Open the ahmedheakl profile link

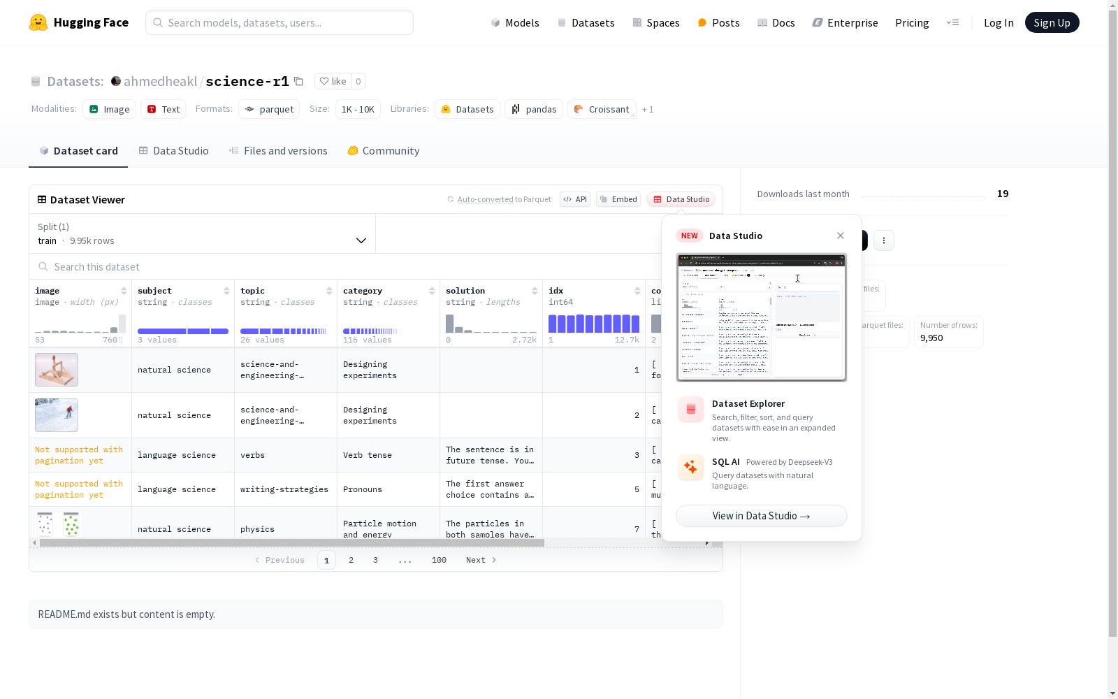[x=160, y=81]
